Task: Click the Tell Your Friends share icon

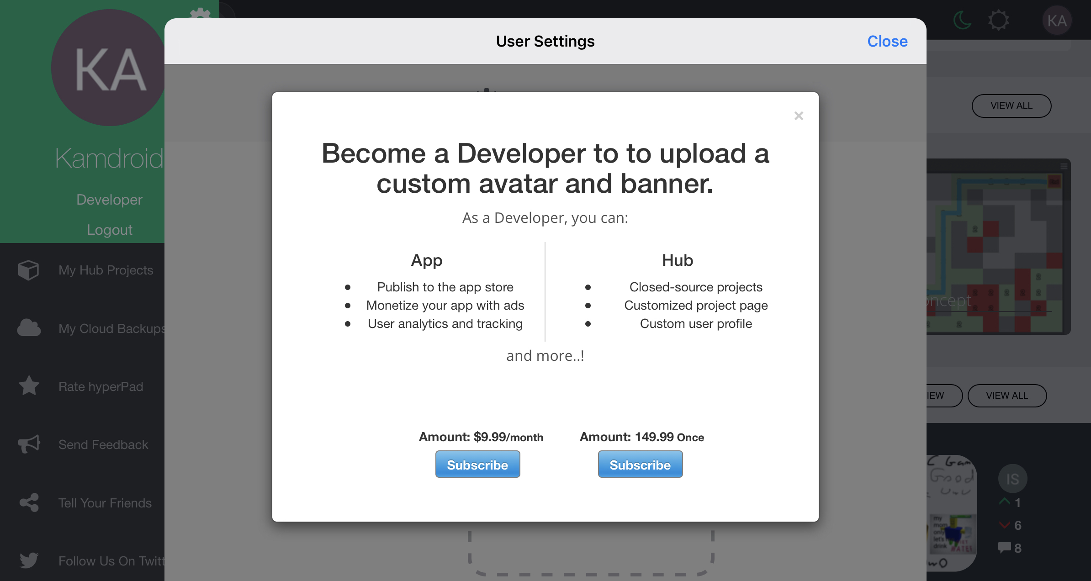Action: coord(29,502)
